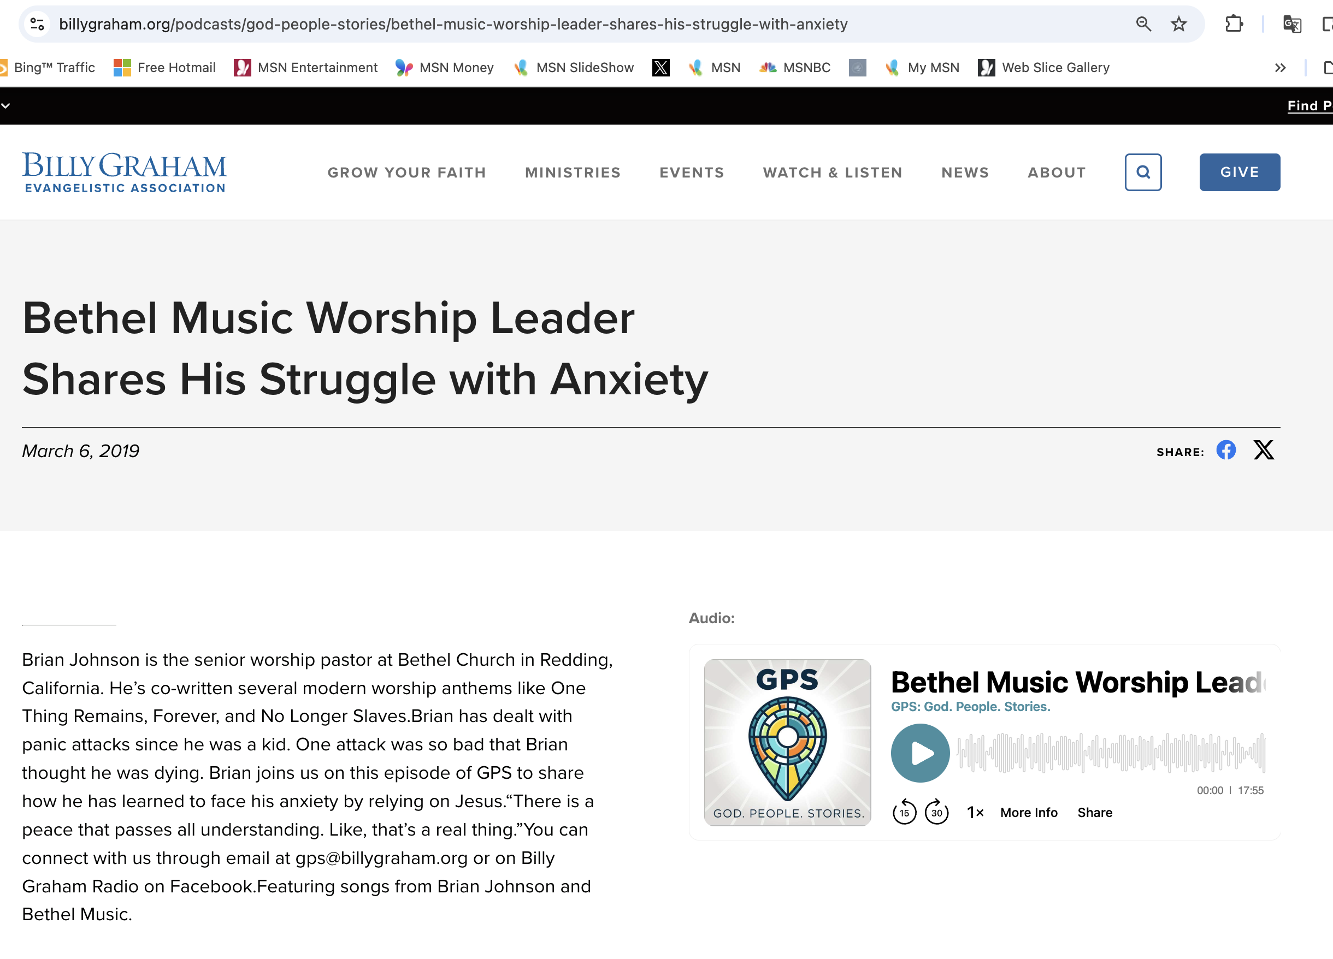Seek within the audio waveform
Viewport: 1333px width, 959px height.
click(1111, 753)
